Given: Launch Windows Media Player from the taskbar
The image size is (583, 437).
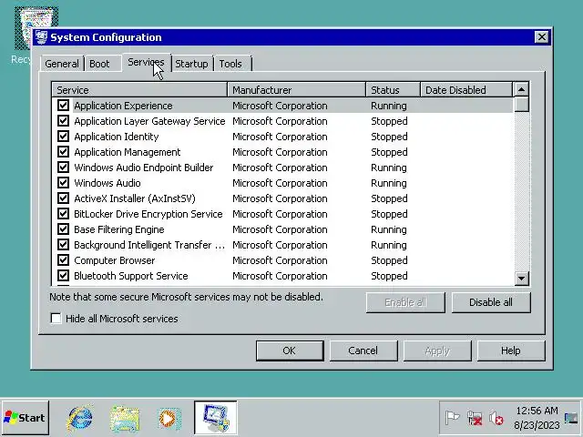Looking at the screenshot, I should point(169,419).
